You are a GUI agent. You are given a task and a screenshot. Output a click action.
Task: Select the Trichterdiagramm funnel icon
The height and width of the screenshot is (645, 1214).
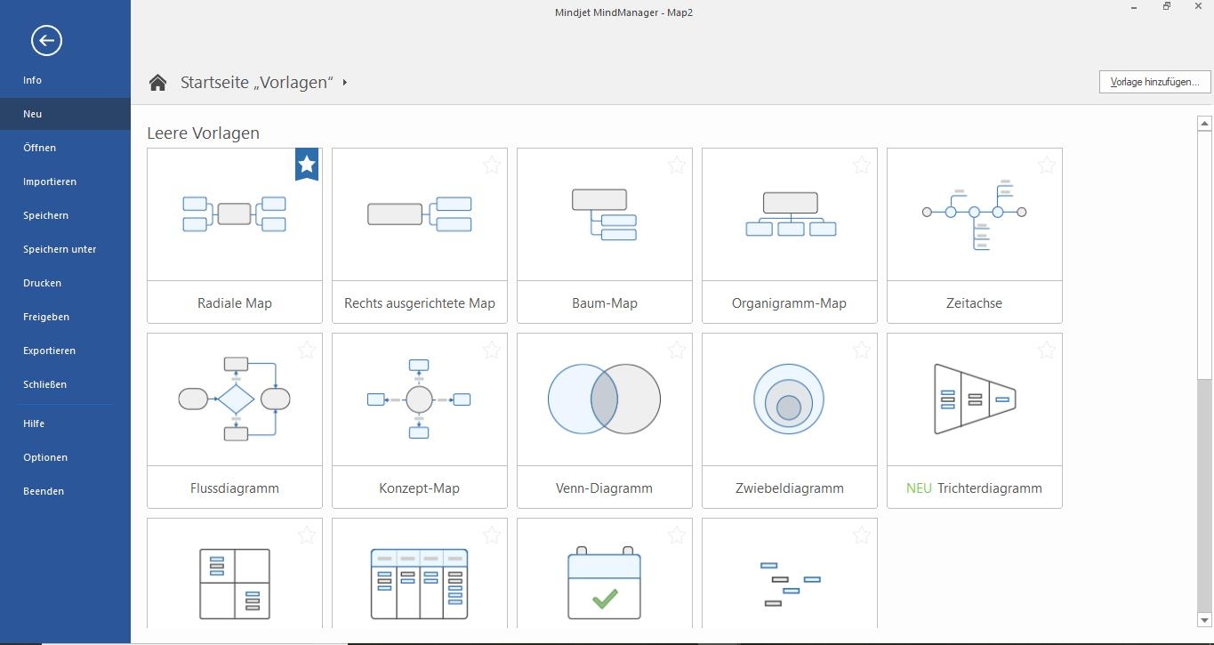click(974, 399)
